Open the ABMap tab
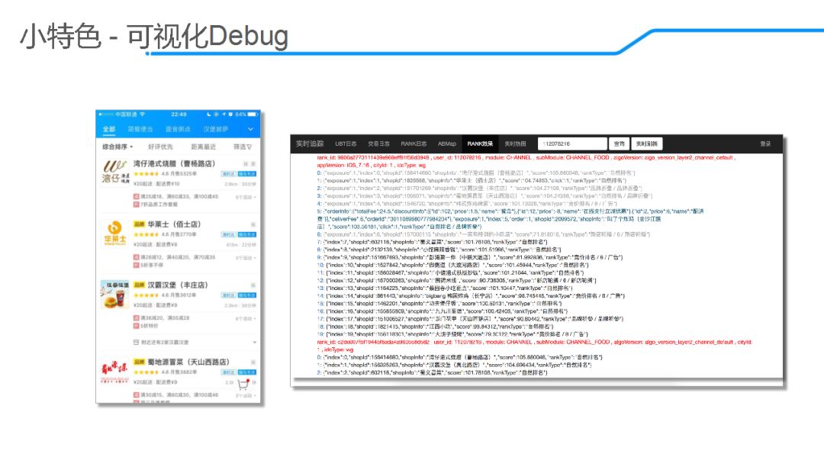The image size is (824, 464). coord(446,143)
